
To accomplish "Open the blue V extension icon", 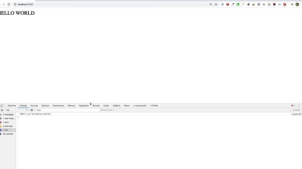I will point(222,4).
